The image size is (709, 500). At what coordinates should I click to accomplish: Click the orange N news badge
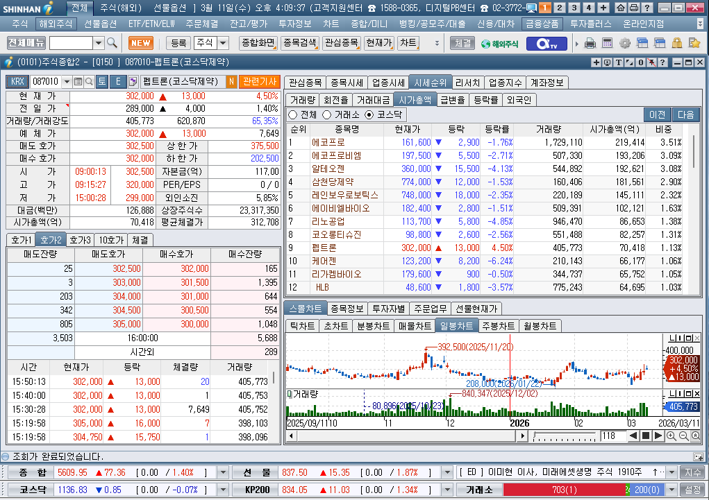231,81
